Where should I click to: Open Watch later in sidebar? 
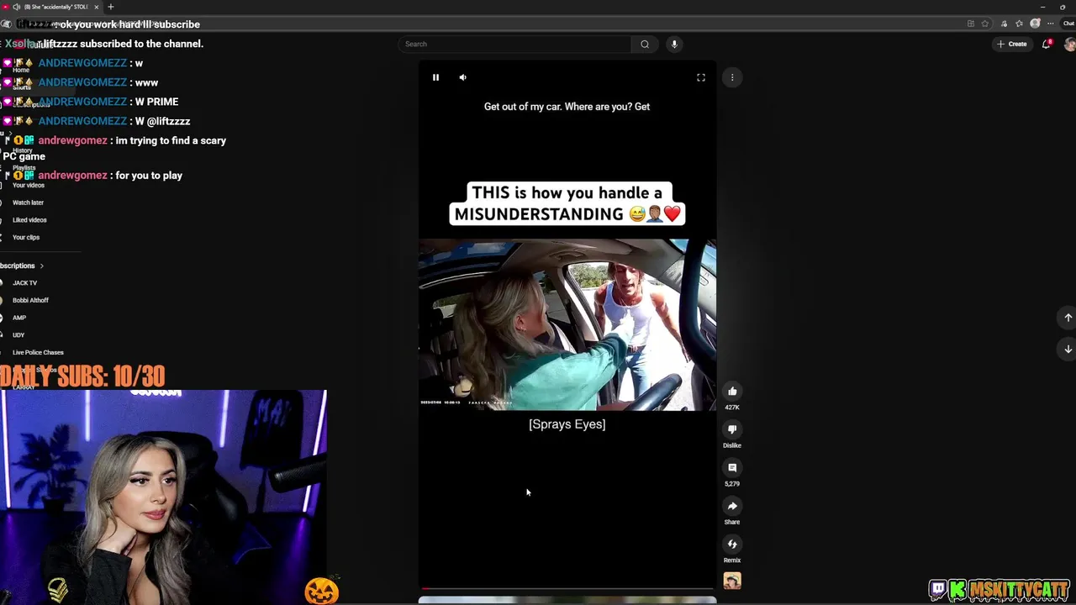pyautogui.click(x=28, y=203)
